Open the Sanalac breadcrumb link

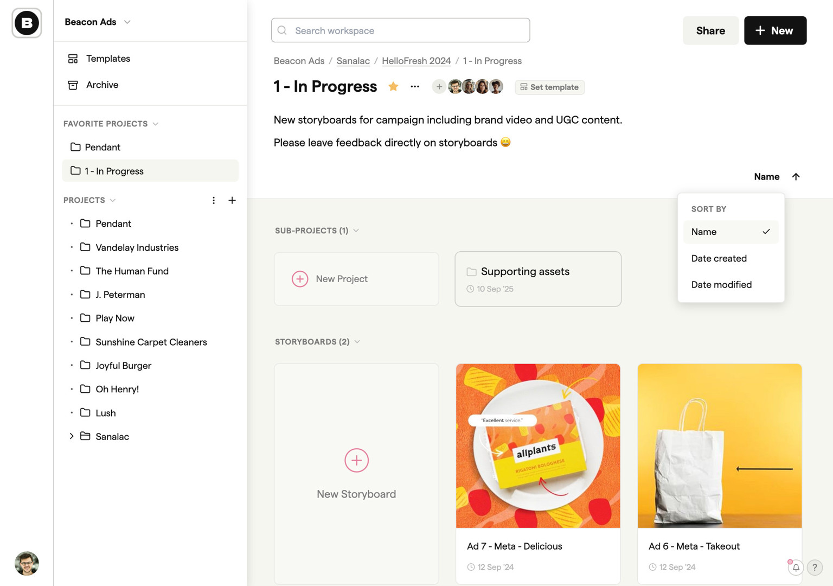pos(353,61)
